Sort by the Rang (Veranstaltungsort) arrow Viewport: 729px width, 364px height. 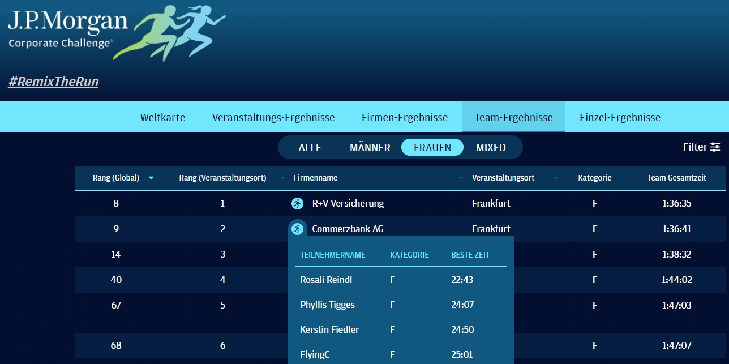(282, 178)
